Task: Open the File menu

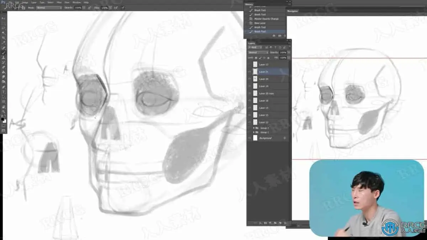Action: coord(10,2)
